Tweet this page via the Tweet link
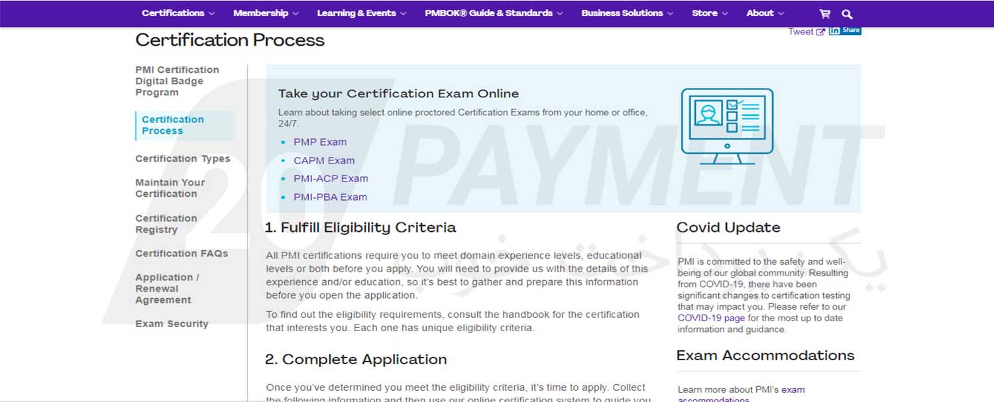Viewport: 994px width, 402px height. pyautogui.click(x=806, y=31)
